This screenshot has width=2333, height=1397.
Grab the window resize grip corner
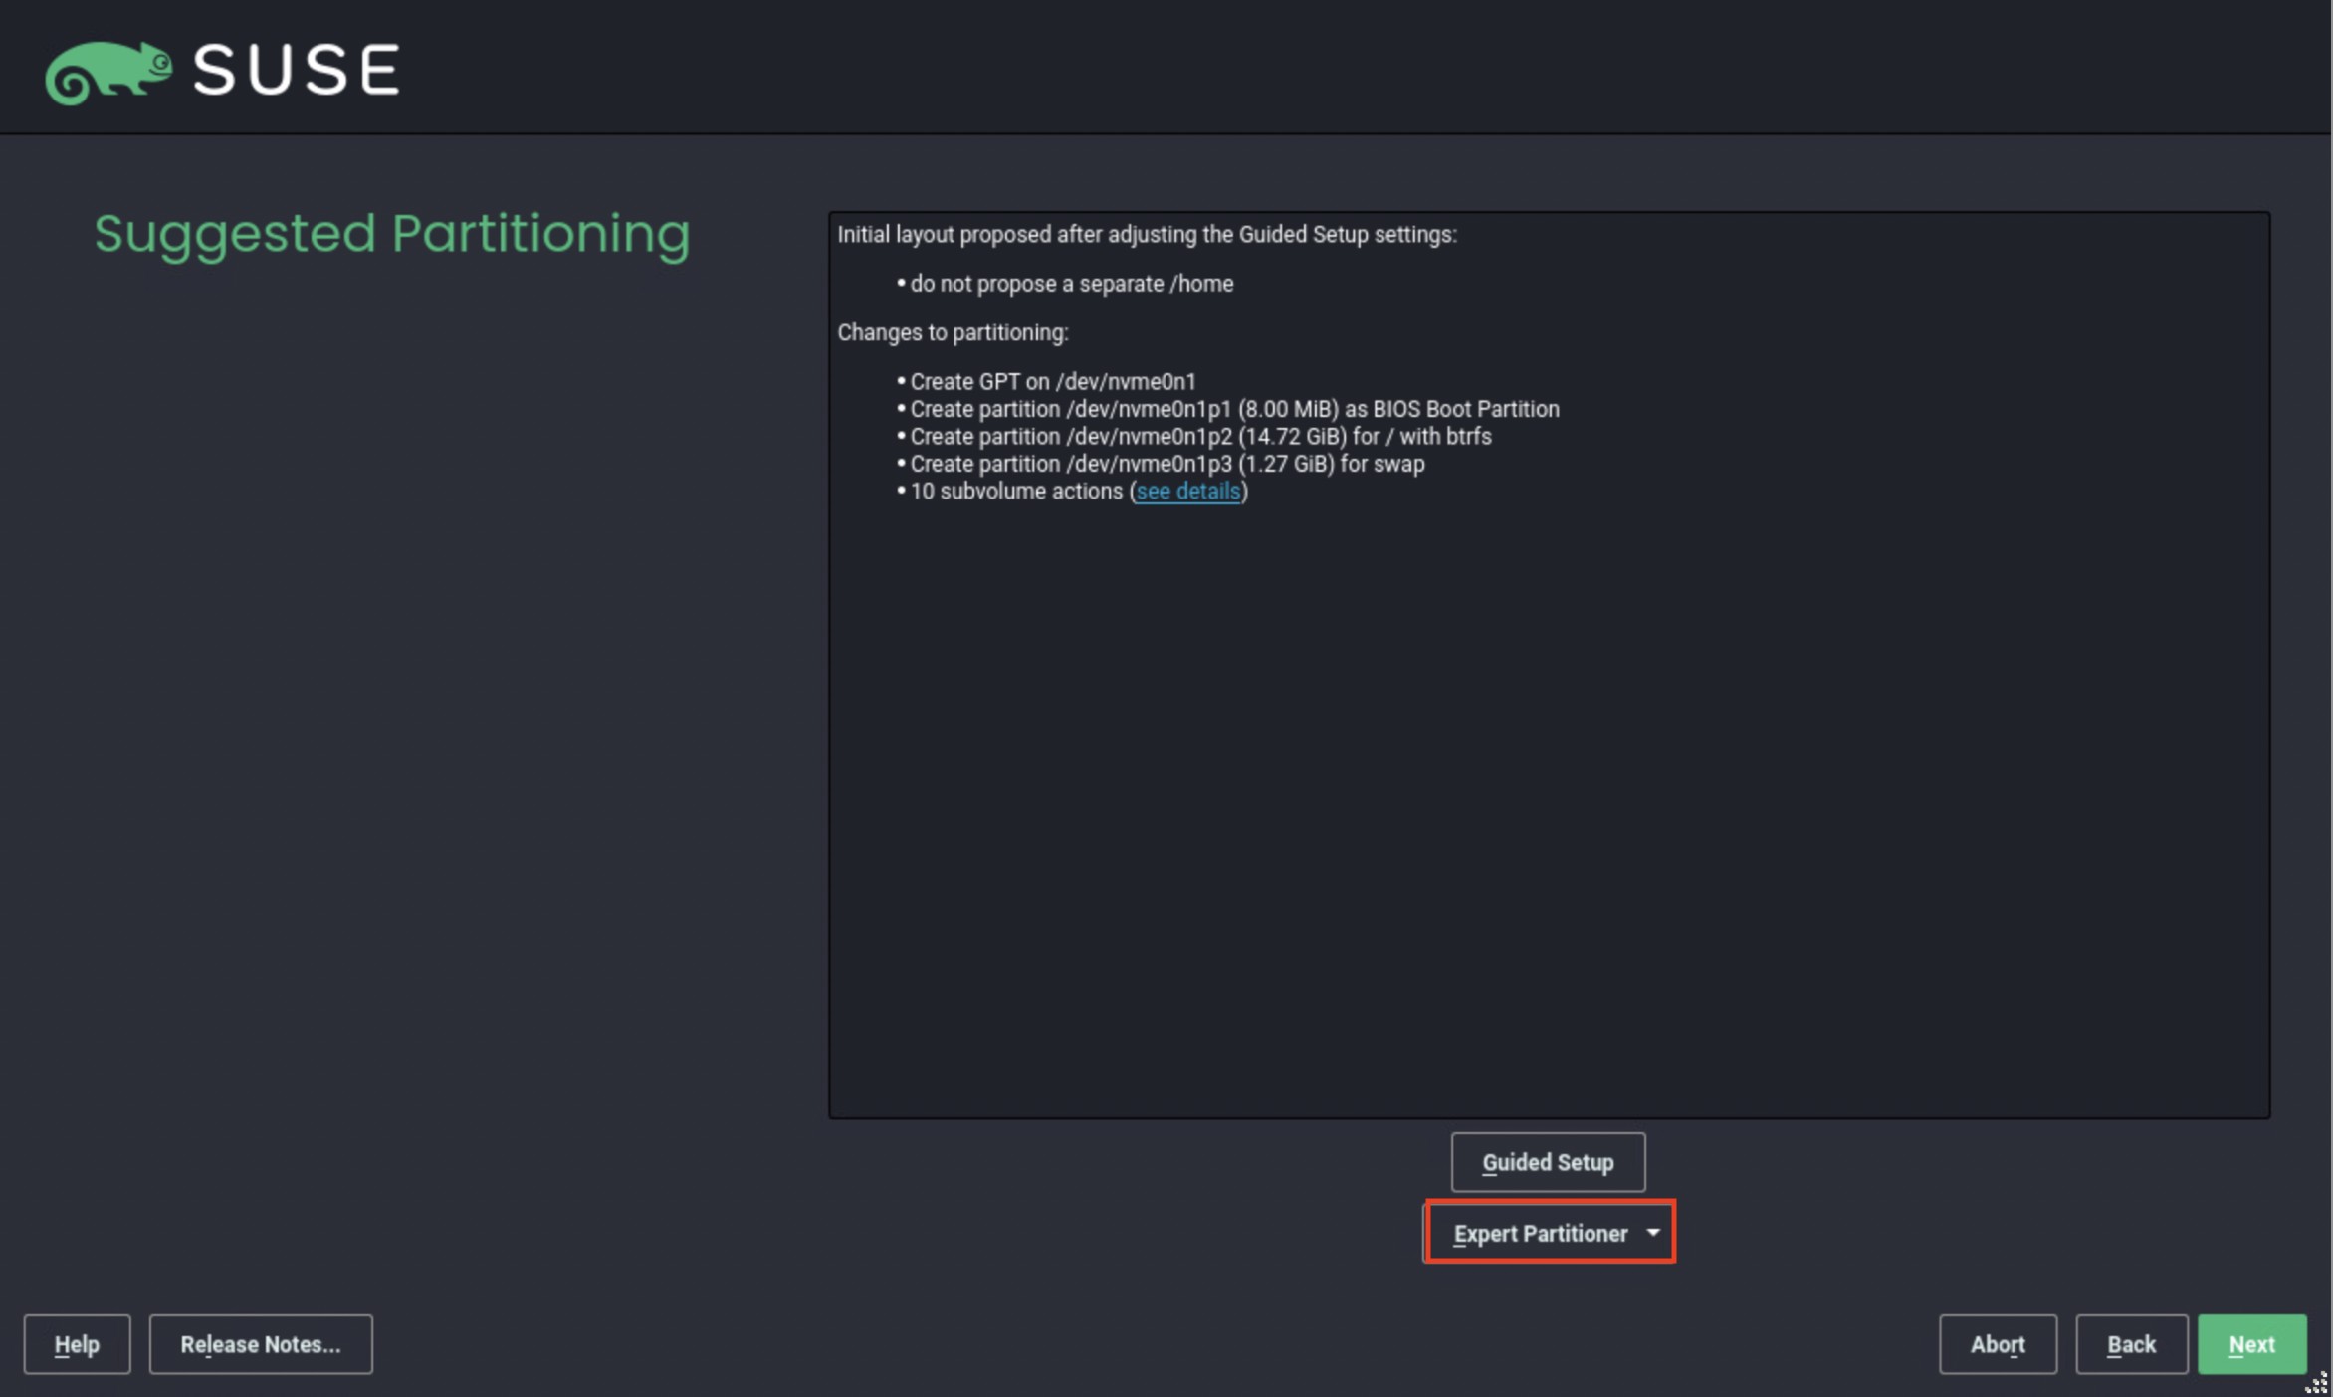(x=2317, y=1383)
